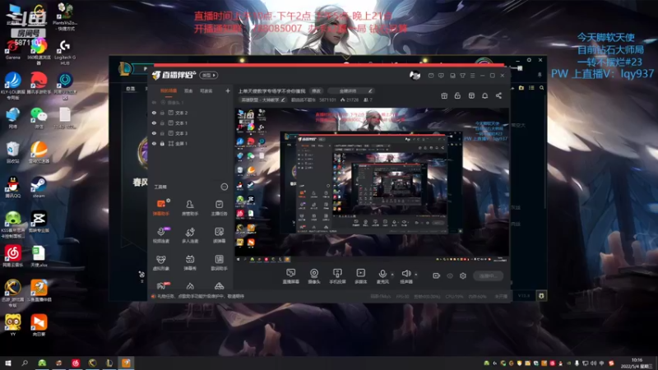Click the record video camera icon
The width and height of the screenshot is (658, 370).
[437, 275]
